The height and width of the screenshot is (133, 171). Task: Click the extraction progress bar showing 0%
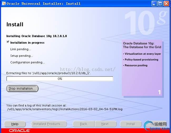click(x=60, y=79)
